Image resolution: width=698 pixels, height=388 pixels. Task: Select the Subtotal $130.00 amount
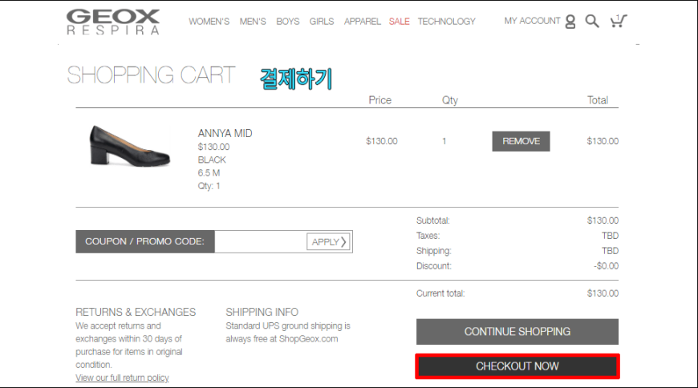coord(603,220)
